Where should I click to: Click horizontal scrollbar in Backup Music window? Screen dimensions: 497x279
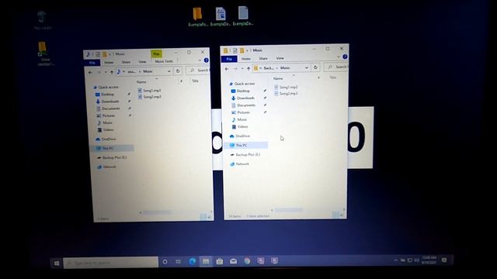click(288, 210)
